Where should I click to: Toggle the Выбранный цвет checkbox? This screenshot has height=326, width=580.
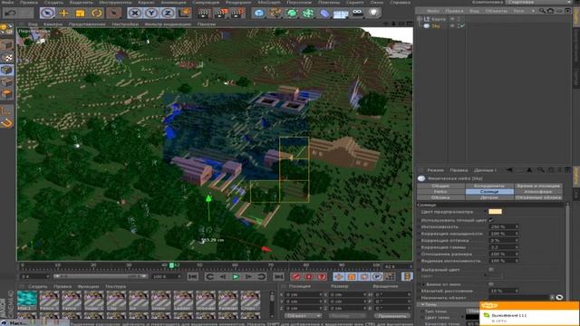click(x=491, y=270)
